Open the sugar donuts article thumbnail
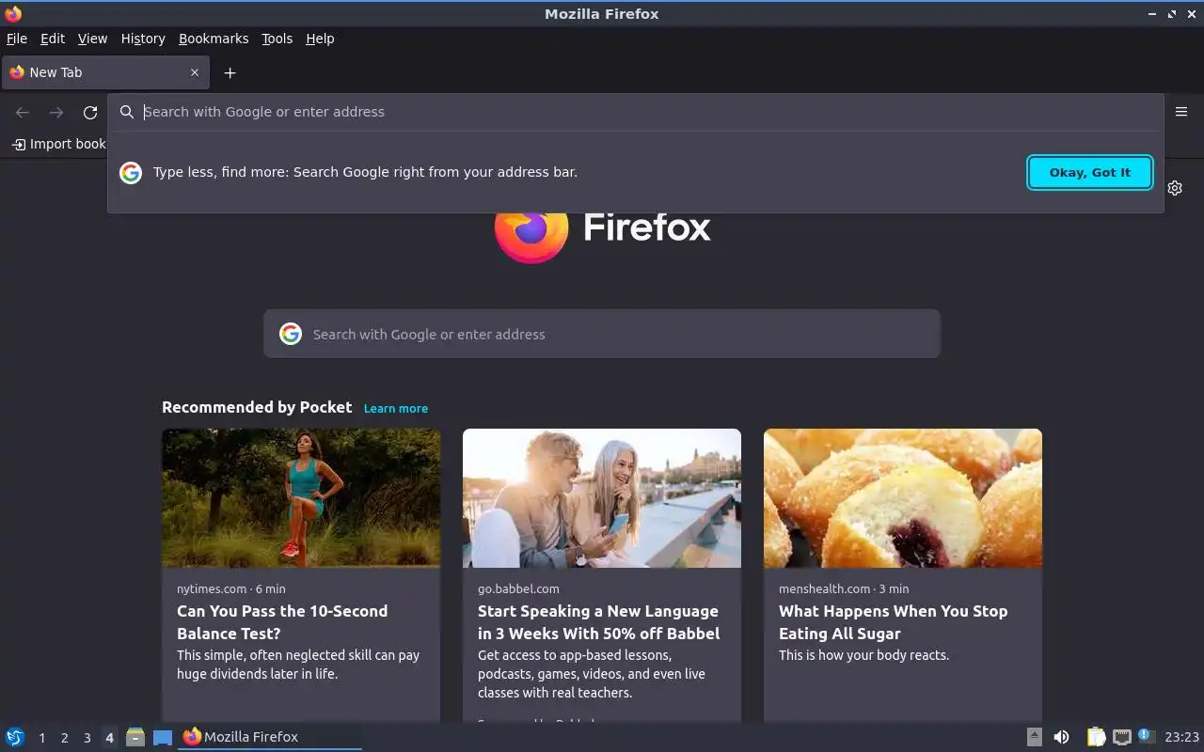This screenshot has width=1204, height=752. tap(903, 498)
